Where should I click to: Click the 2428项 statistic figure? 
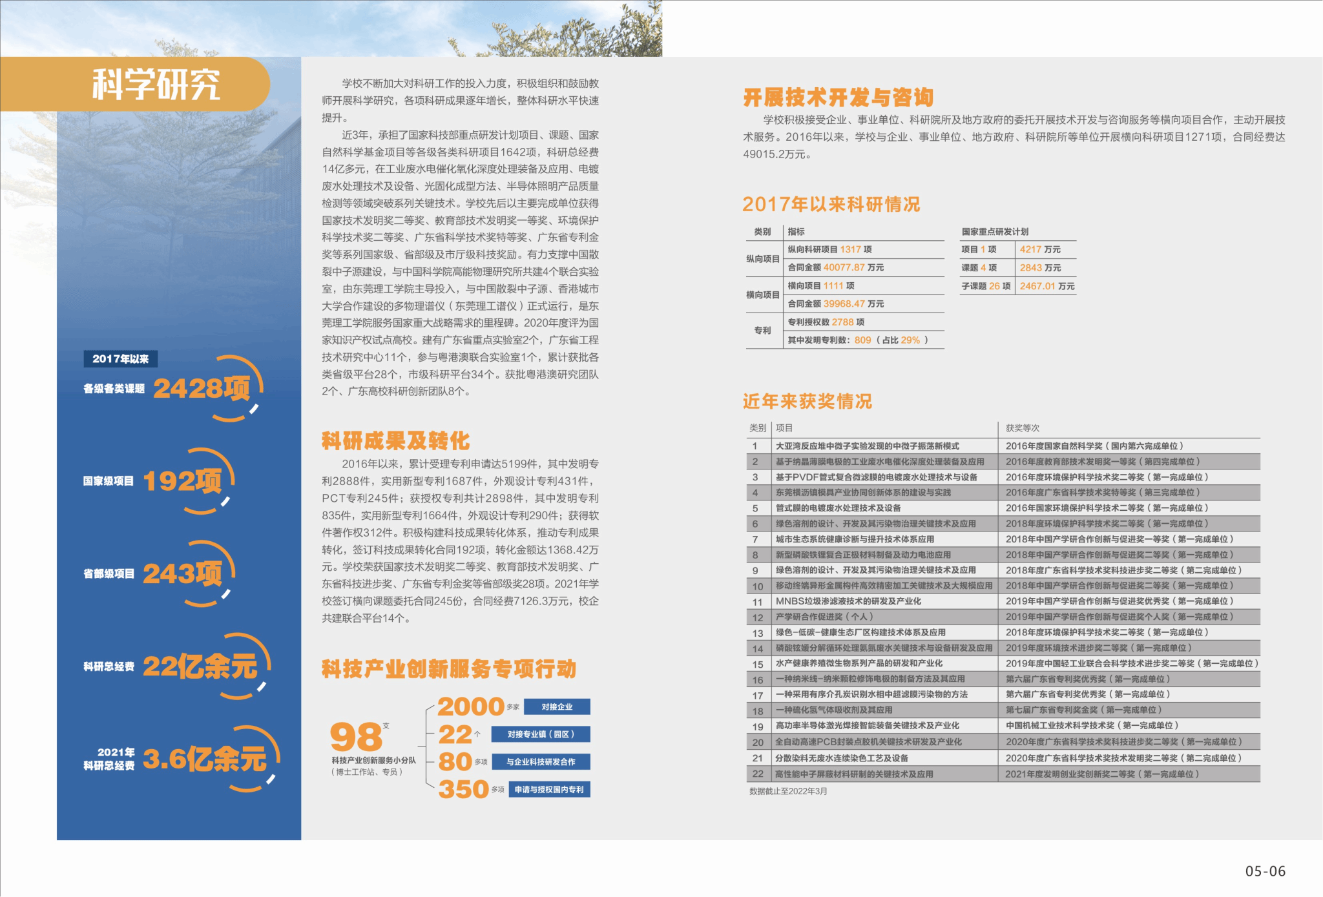pyautogui.click(x=201, y=388)
